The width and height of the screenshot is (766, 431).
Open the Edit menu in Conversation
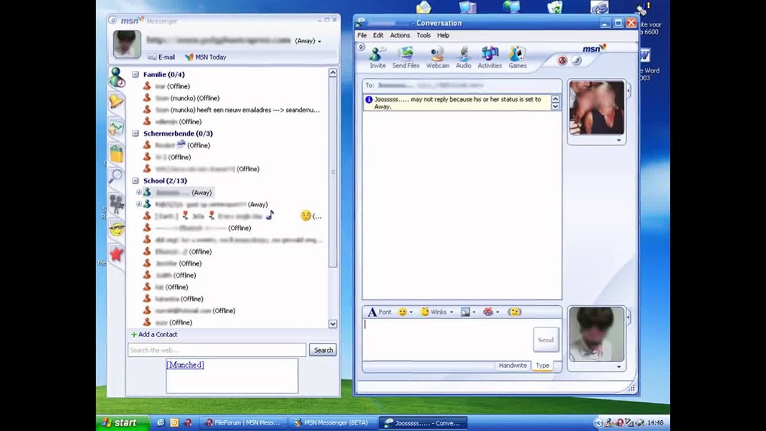click(x=378, y=35)
